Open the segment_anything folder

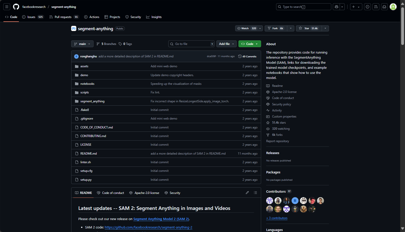[93, 101]
